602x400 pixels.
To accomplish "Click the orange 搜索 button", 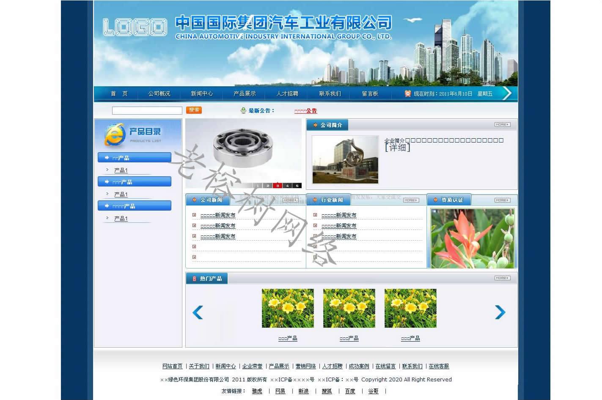I will [x=194, y=110].
